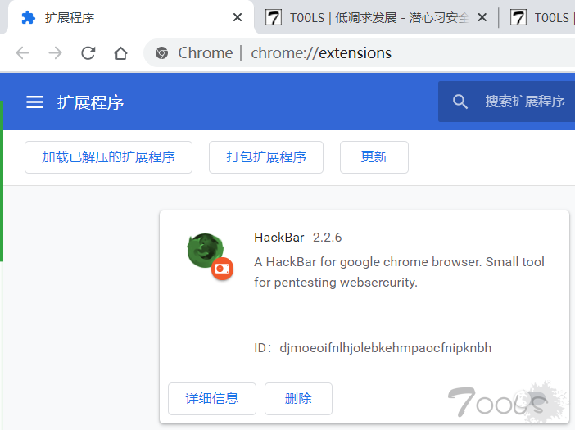This screenshot has width=575, height=430.
Task: Click the HackBar ID text djmoeoifnlhjolebkehmpaocfnipknbh
Action: pos(386,348)
